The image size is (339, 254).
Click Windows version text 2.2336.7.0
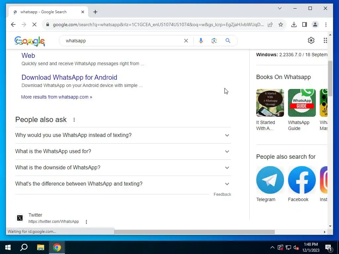pos(290,55)
